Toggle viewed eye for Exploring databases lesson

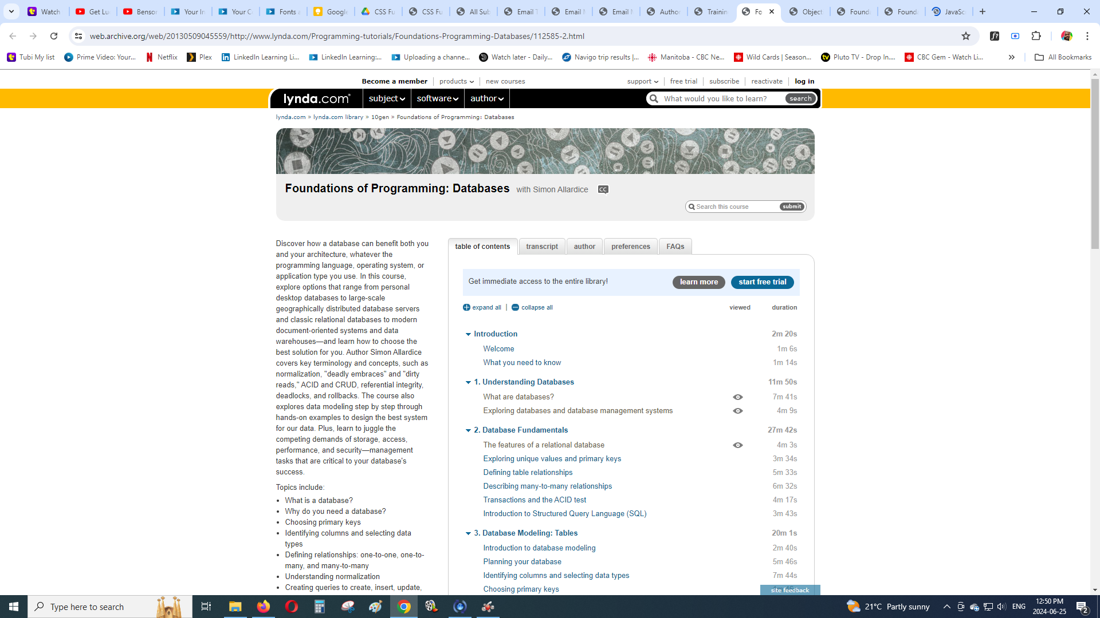[738, 411]
